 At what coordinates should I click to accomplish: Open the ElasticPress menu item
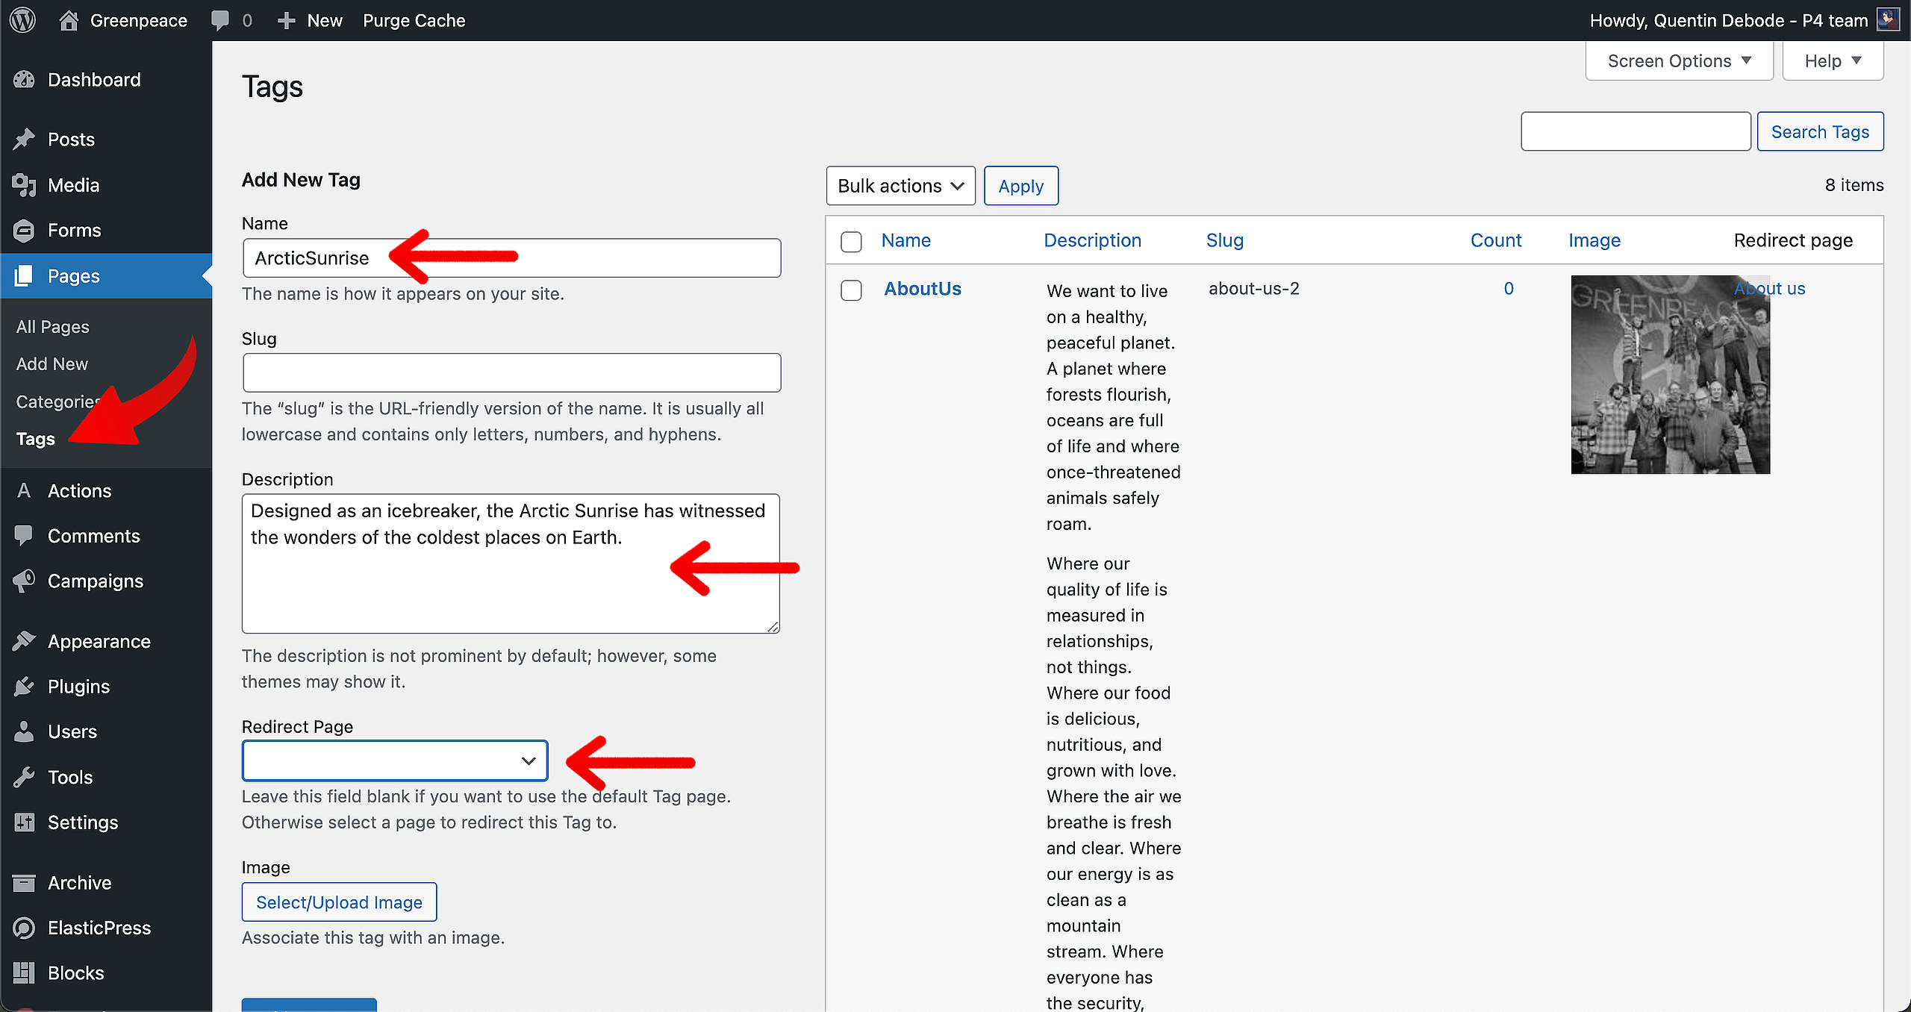[106, 928]
